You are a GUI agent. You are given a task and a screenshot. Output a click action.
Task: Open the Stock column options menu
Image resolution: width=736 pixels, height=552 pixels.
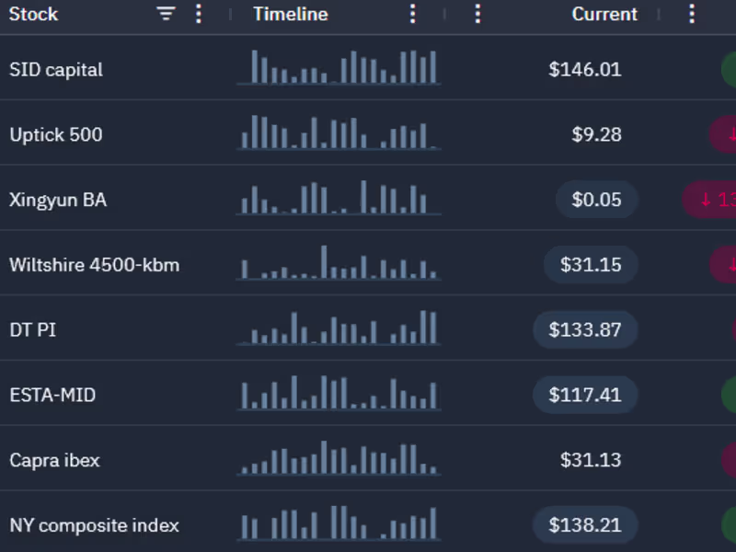click(x=199, y=14)
